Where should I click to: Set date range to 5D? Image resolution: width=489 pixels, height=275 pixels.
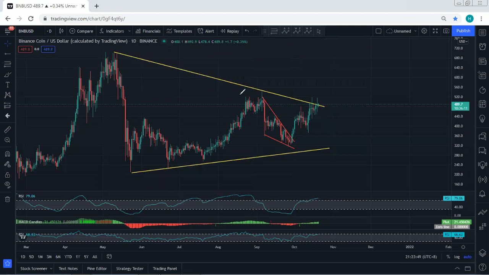[x=31, y=257]
